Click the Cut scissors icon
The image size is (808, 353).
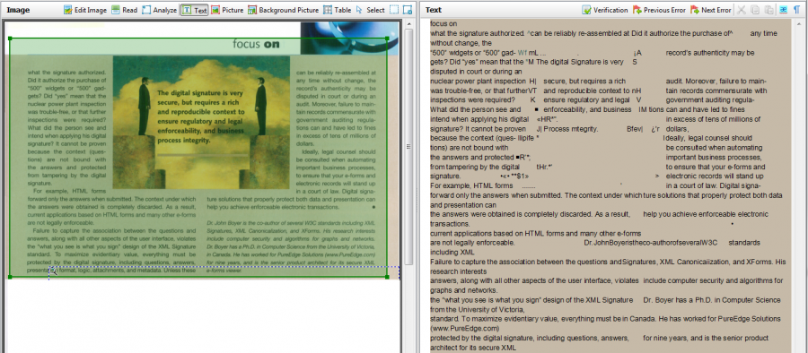point(742,10)
